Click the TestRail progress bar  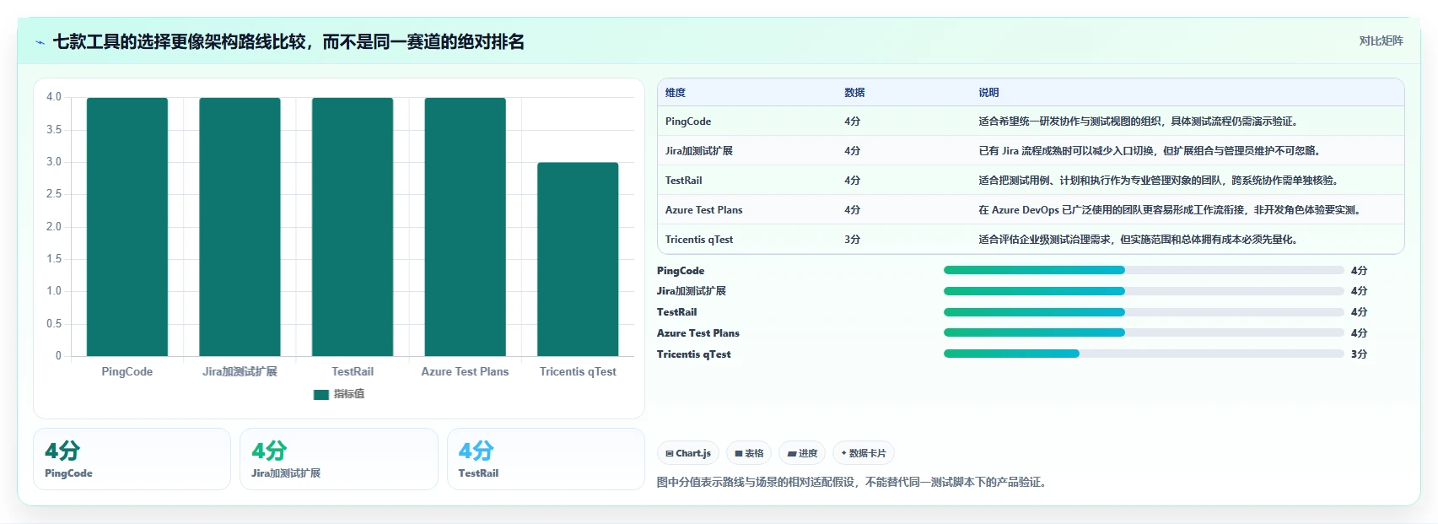point(1144,312)
